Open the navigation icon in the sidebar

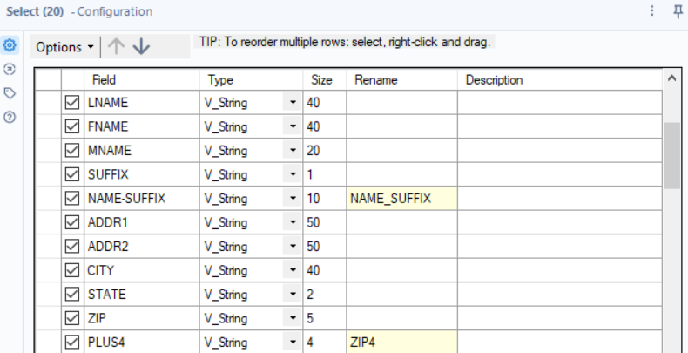pyautogui.click(x=11, y=69)
